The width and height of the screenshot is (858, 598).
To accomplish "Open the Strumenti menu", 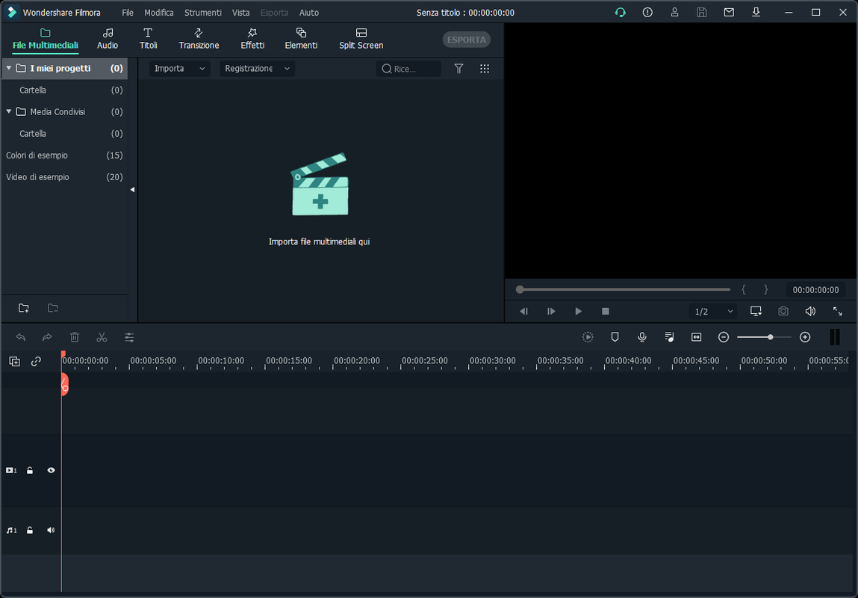I will coord(203,12).
